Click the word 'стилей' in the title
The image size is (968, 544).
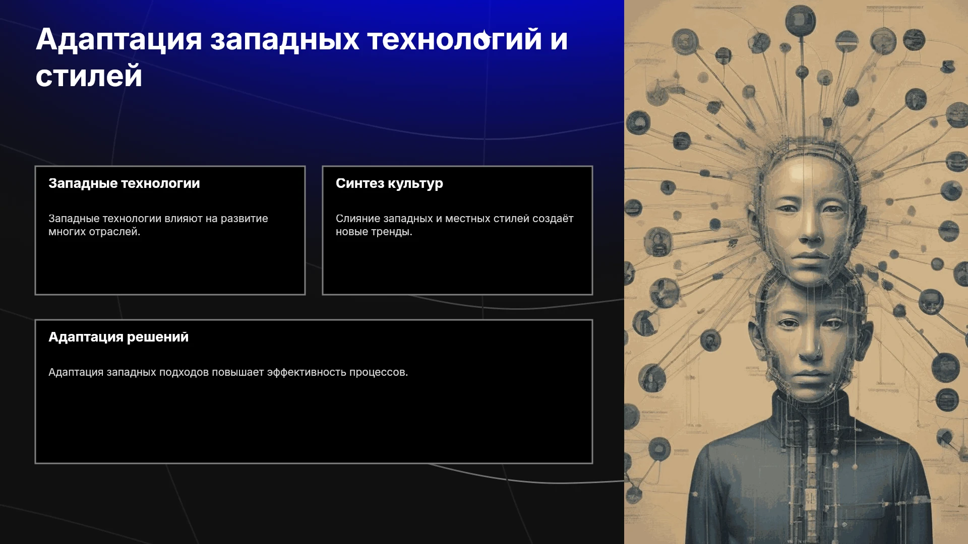[x=89, y=76]
